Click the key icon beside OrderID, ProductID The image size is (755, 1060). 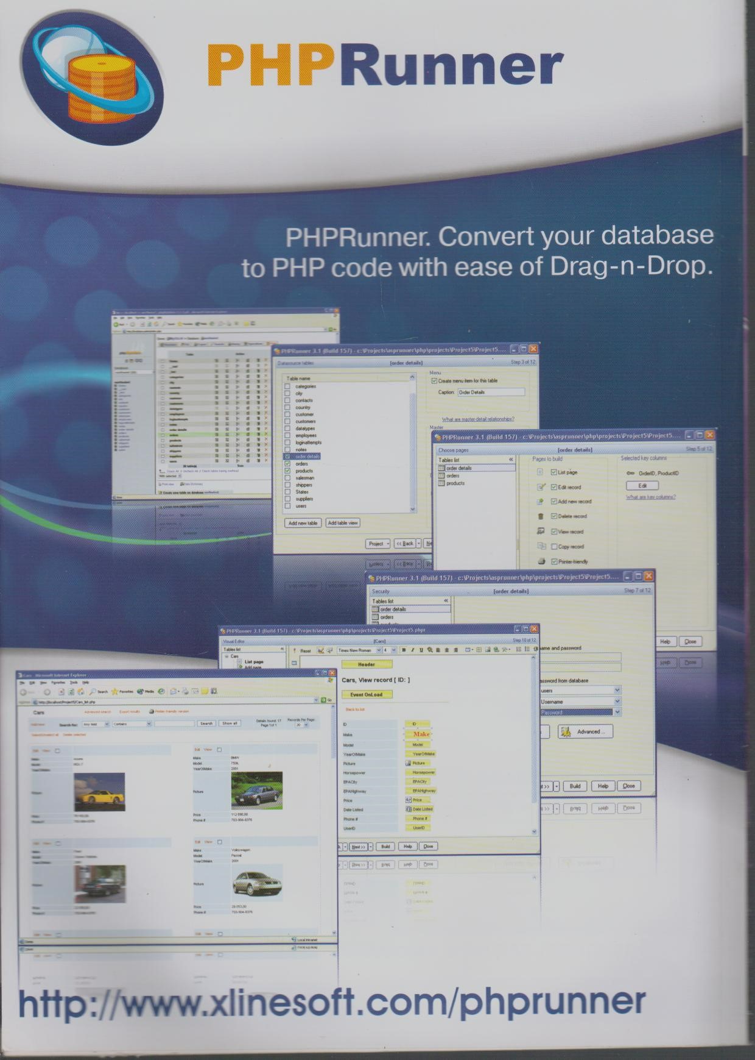(630, 473)
